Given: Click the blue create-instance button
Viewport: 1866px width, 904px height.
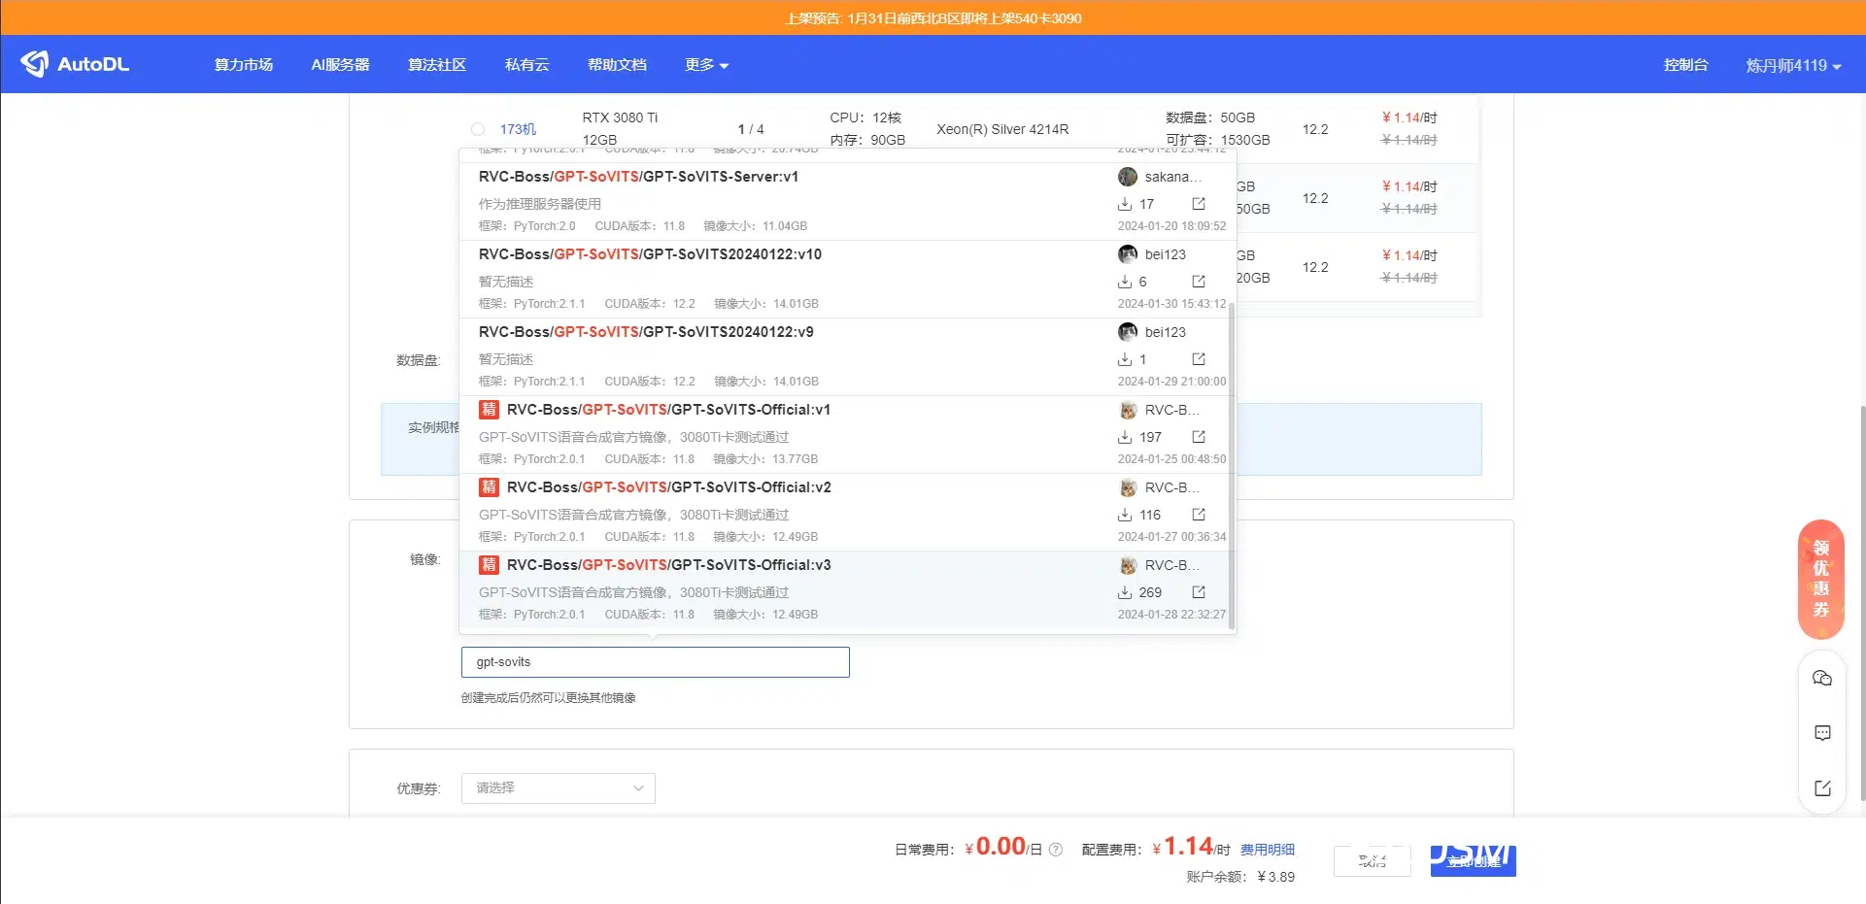Looking at the screenshot, I should [x=1473, y=861].
